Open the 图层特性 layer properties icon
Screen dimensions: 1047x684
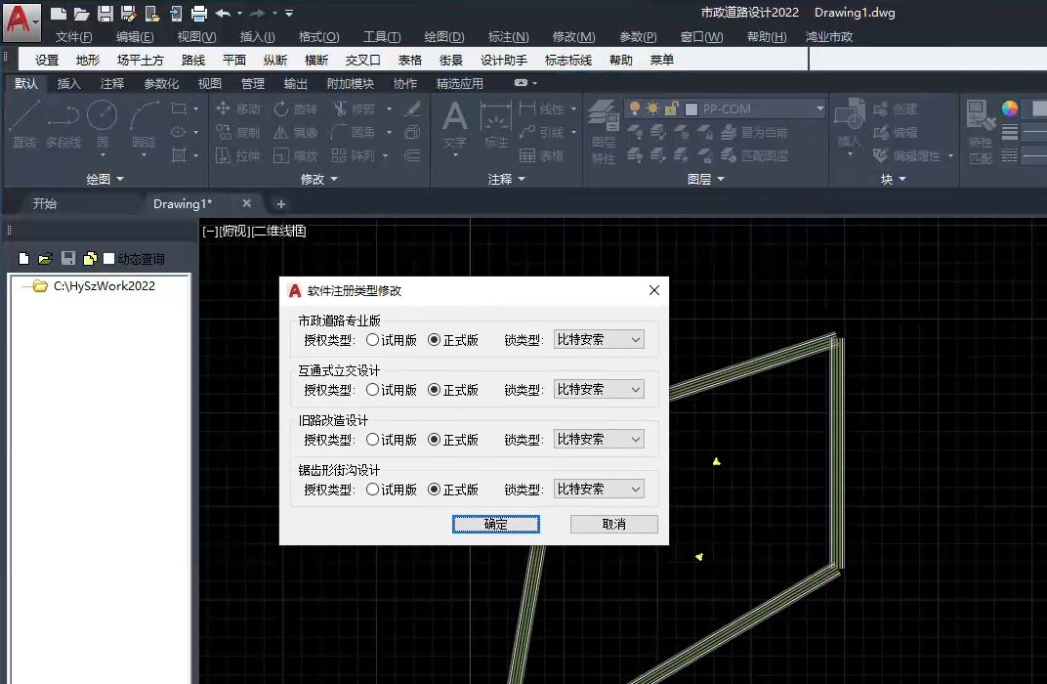click(604, 132)
